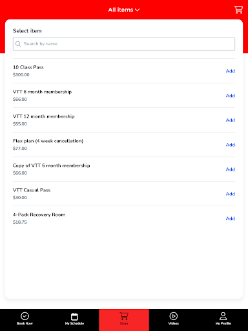Add the 4-Pack Recovery Room
This screenshot has height=331, width=248.
(231, 219)
